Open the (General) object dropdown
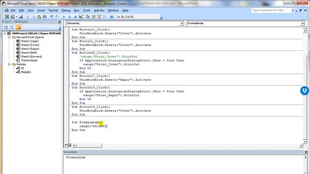Image resolution: width=310 pixels, height=174 pixels. pos(182,24)
